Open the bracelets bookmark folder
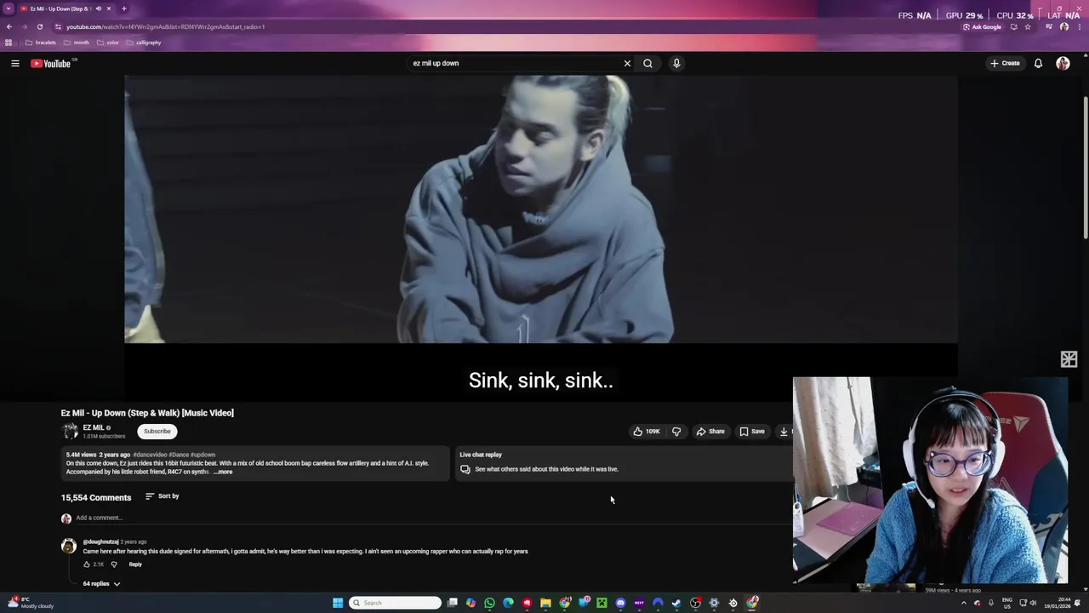1089x613 pixels. 41,43
